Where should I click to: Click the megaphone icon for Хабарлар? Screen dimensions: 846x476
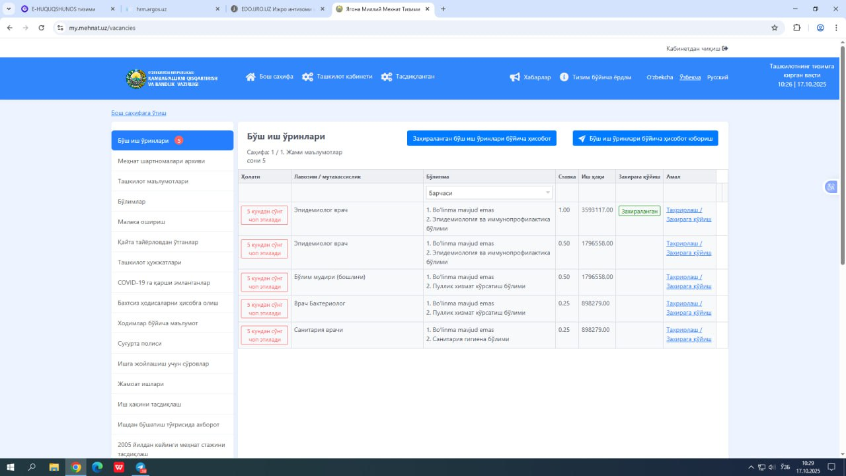pos(515,77)
